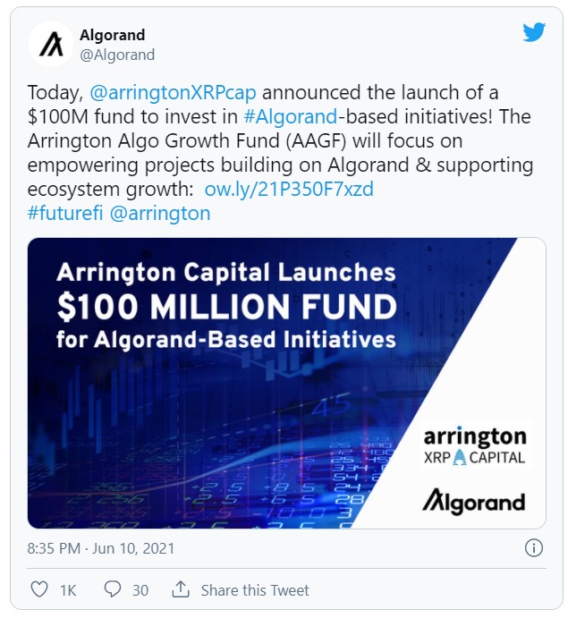Click the 1K likes count
The height and width of the screenshot is (618, 568).
click(68, 590)
